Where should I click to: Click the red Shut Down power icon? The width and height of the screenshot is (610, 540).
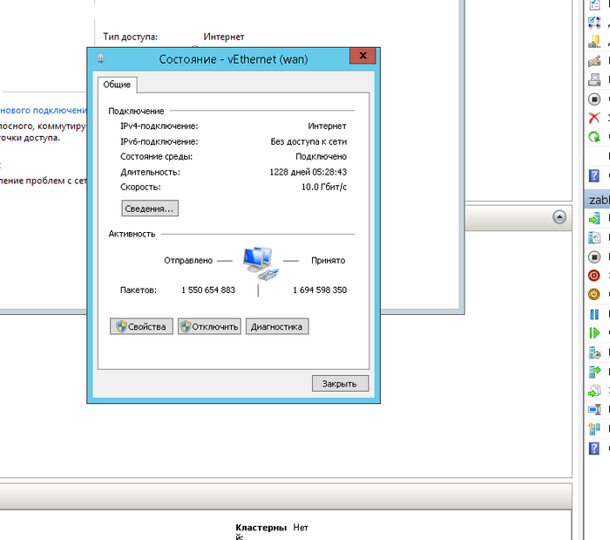coord(594,276)
